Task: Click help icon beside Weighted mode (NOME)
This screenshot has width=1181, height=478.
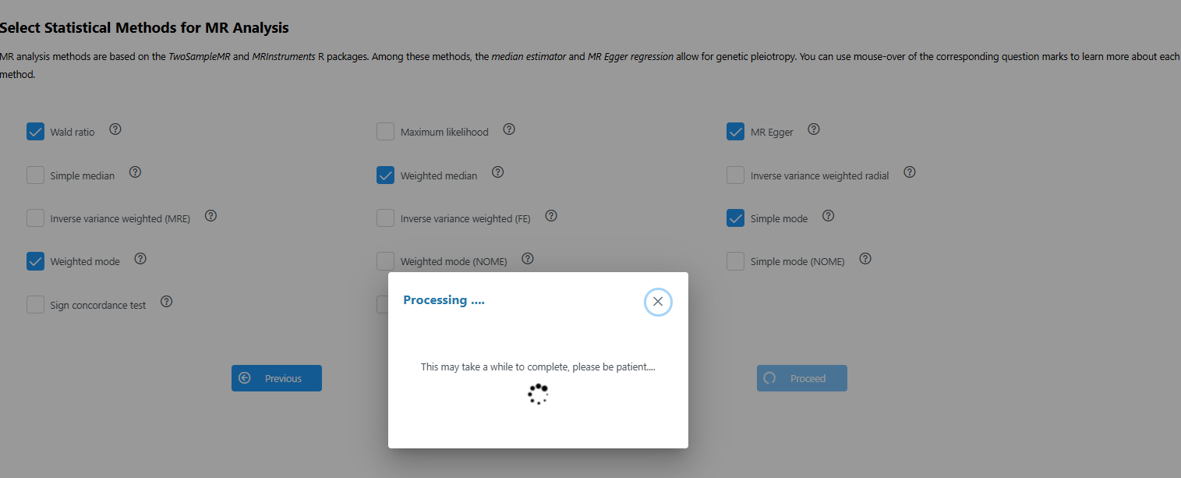Action: tap(528, 259)
